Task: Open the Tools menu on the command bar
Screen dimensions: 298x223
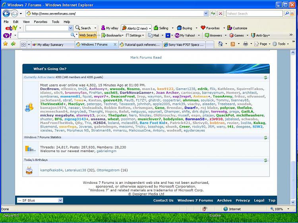Action: point(281,44)
